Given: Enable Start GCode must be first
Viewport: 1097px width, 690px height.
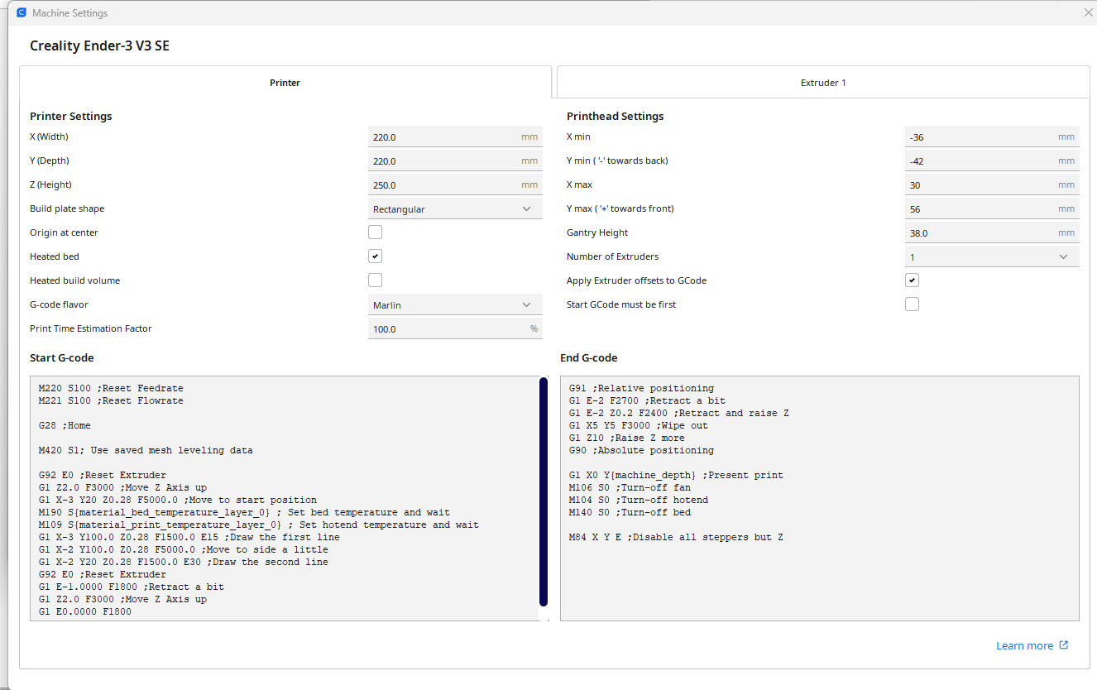Looking at the screenshot, I should click(912, 304).
